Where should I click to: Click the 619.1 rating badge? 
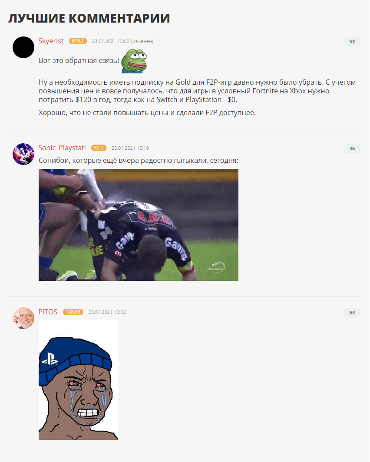pyautogui.click(x=78, y=41)
